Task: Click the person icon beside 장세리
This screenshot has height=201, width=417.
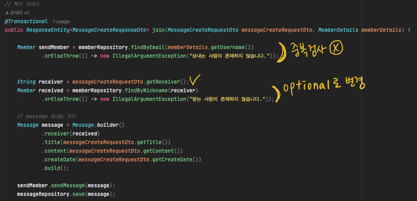Action: [7, 13]
